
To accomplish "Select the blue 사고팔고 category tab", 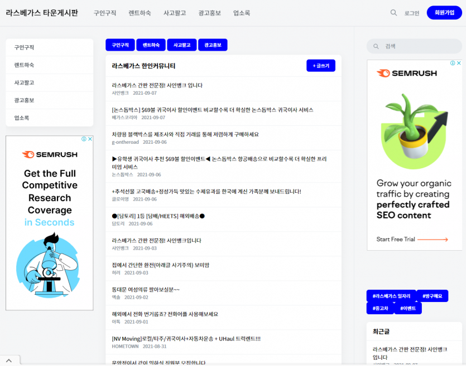I will click(182, 45).
